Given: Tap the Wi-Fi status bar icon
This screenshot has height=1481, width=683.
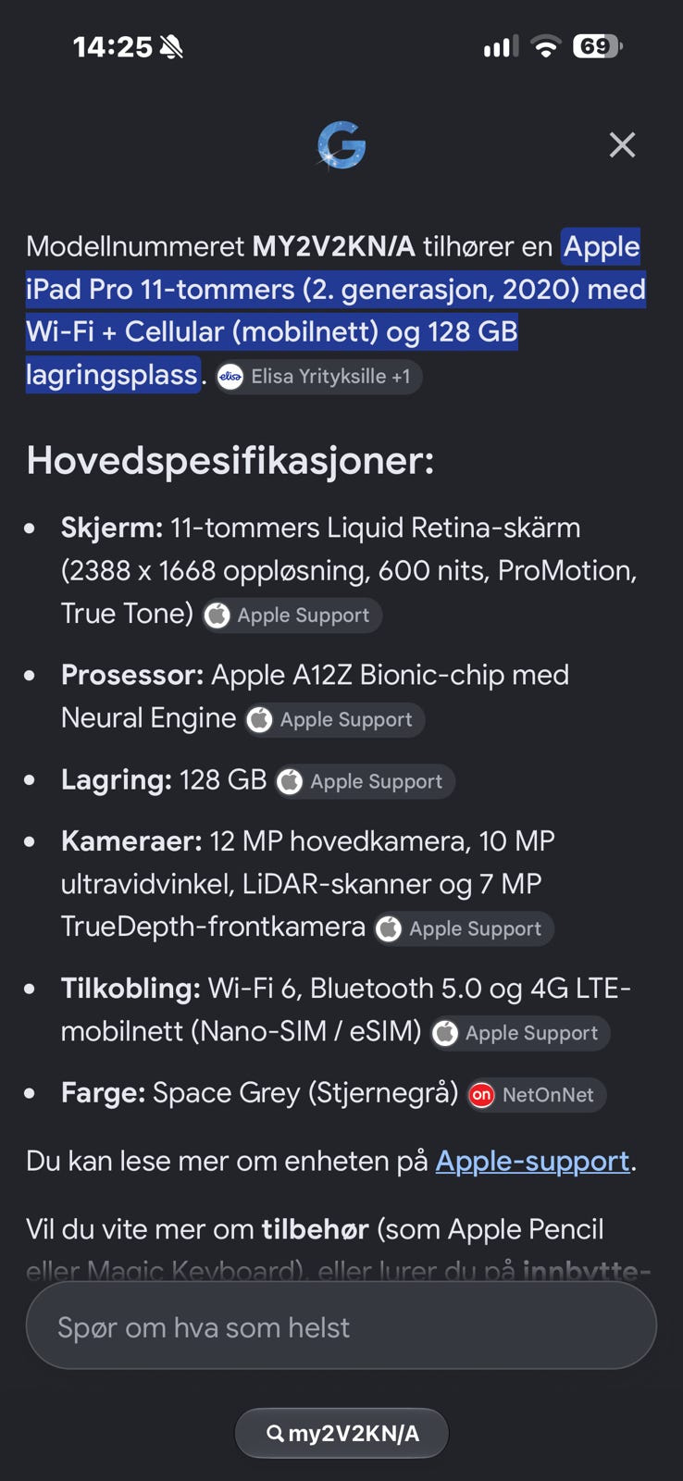Looking at the screenshot, I should coord(546,46).
